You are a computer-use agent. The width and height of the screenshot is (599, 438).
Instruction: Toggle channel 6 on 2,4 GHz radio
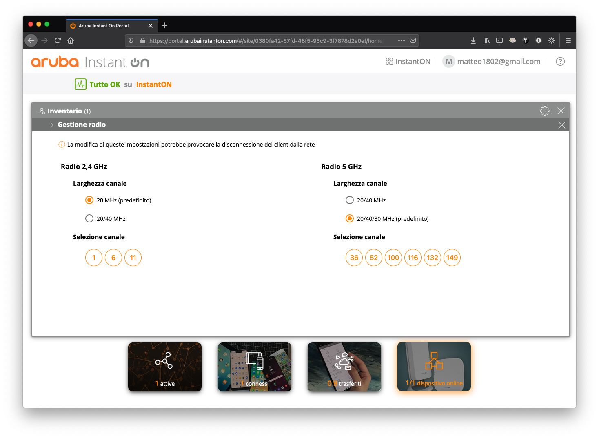pyautogui.click(x=113, y=258)
